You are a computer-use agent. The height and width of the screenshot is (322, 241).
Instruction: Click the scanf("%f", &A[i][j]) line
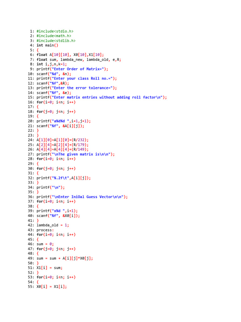60,126
